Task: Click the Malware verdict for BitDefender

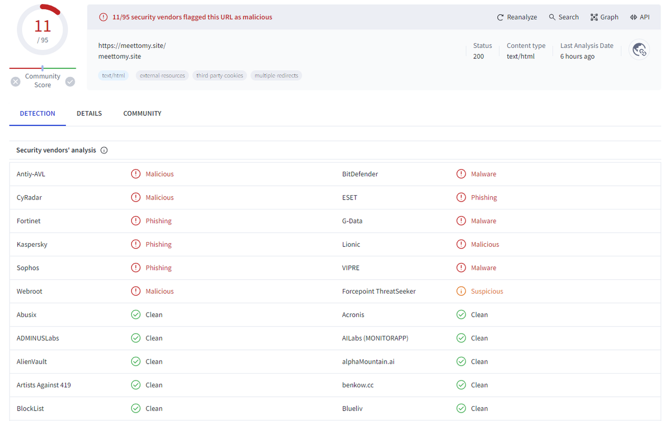Action: (x=483, y=174)
